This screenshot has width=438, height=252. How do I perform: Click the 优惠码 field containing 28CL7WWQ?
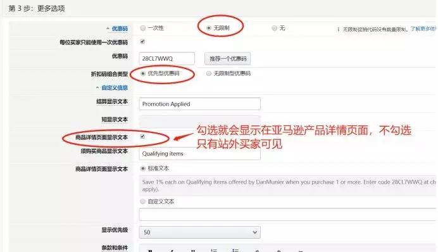point(166,59)
